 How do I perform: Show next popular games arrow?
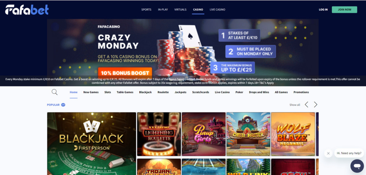(316, 105)
